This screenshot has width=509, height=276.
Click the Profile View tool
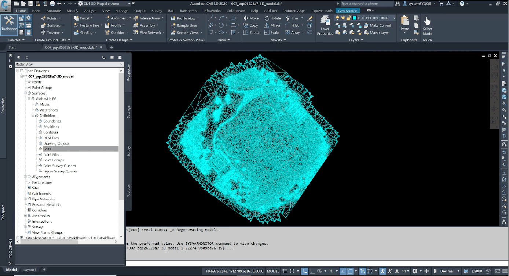tap(184, 18)
